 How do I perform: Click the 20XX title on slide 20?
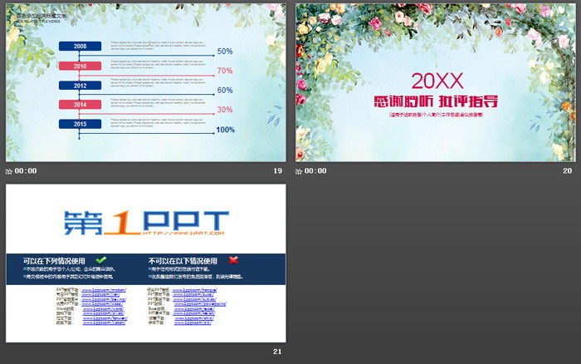[x=435, y=81]
